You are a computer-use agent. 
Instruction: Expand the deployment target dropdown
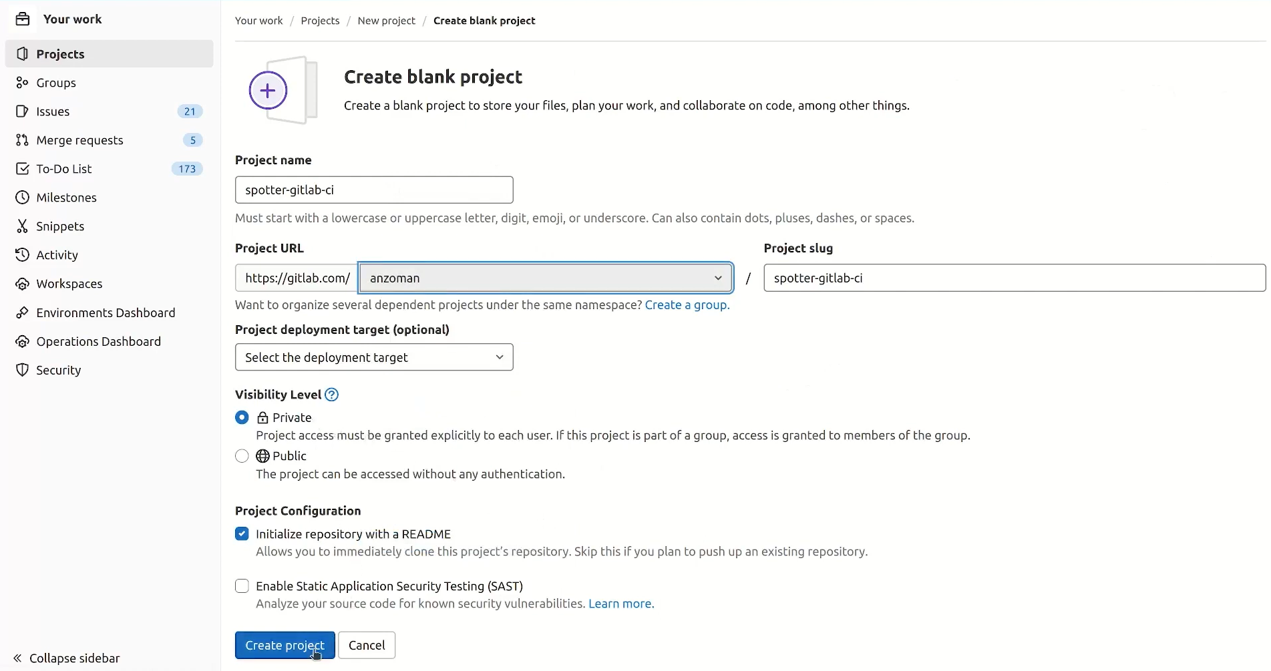374,357
